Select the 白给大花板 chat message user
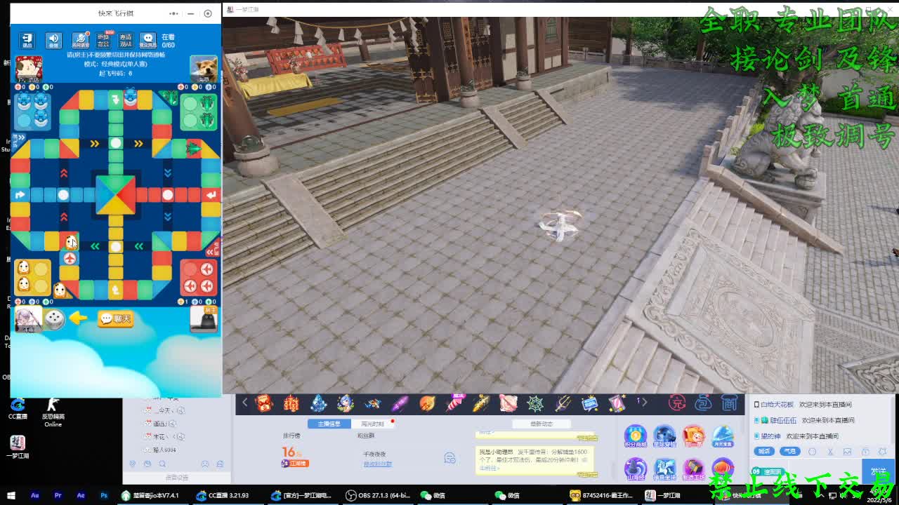Viewport: 899px width, 505px height. [777, 405]
